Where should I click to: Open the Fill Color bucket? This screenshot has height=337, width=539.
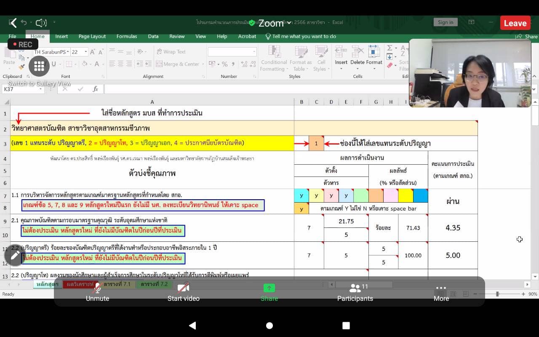85,64
